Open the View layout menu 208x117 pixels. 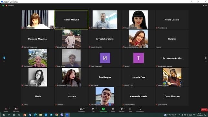205,6
